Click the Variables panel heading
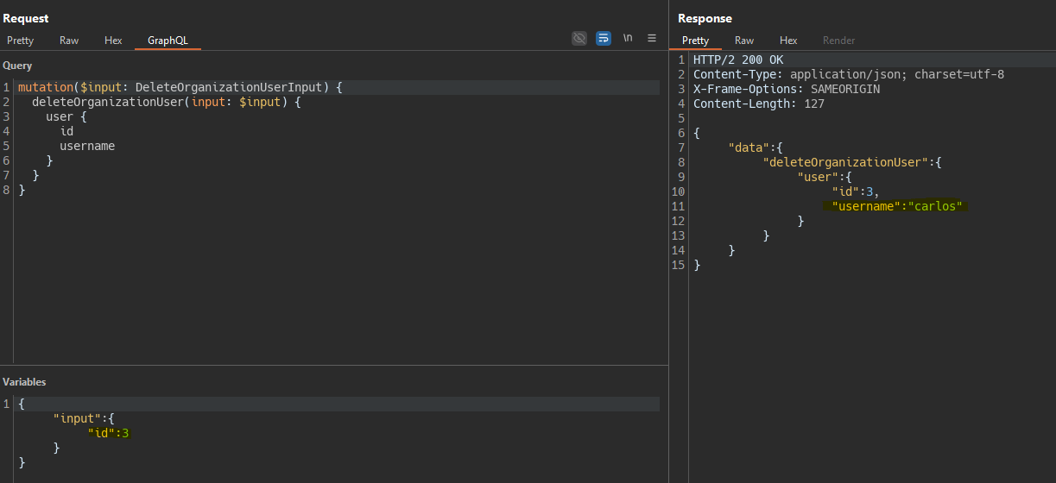Screen dimensions: 1056x483 point(25,382)
